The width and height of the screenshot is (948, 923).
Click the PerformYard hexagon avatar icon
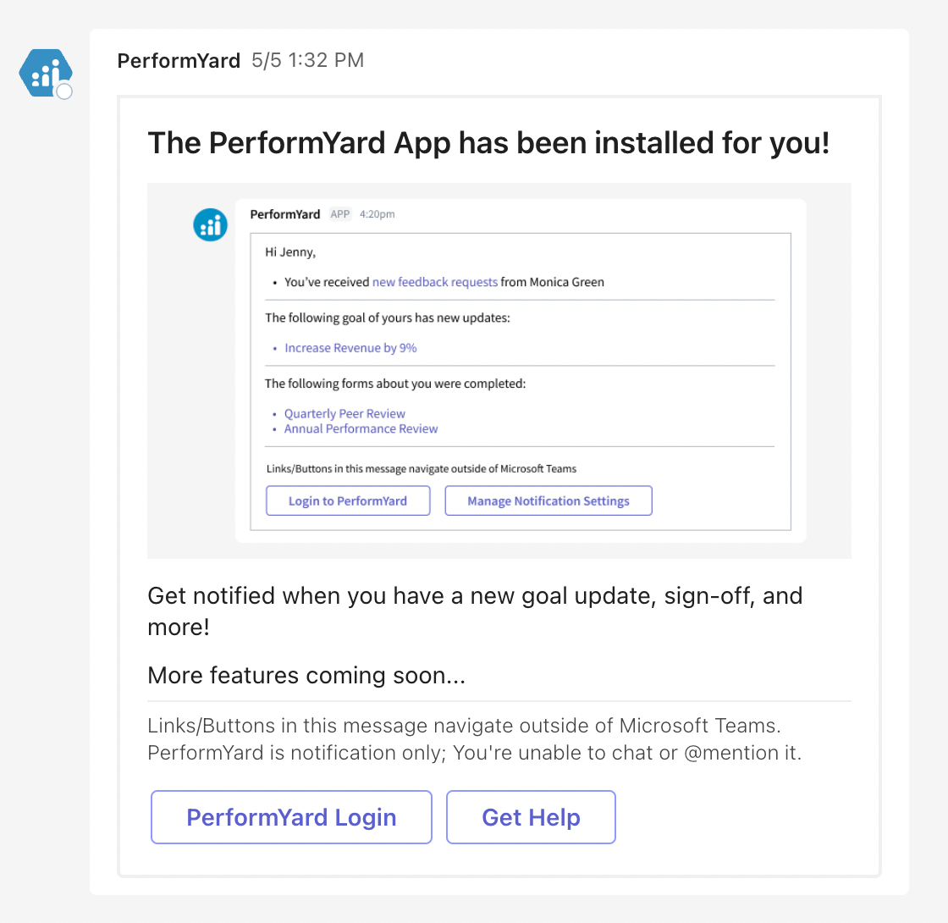pos(46,73)
